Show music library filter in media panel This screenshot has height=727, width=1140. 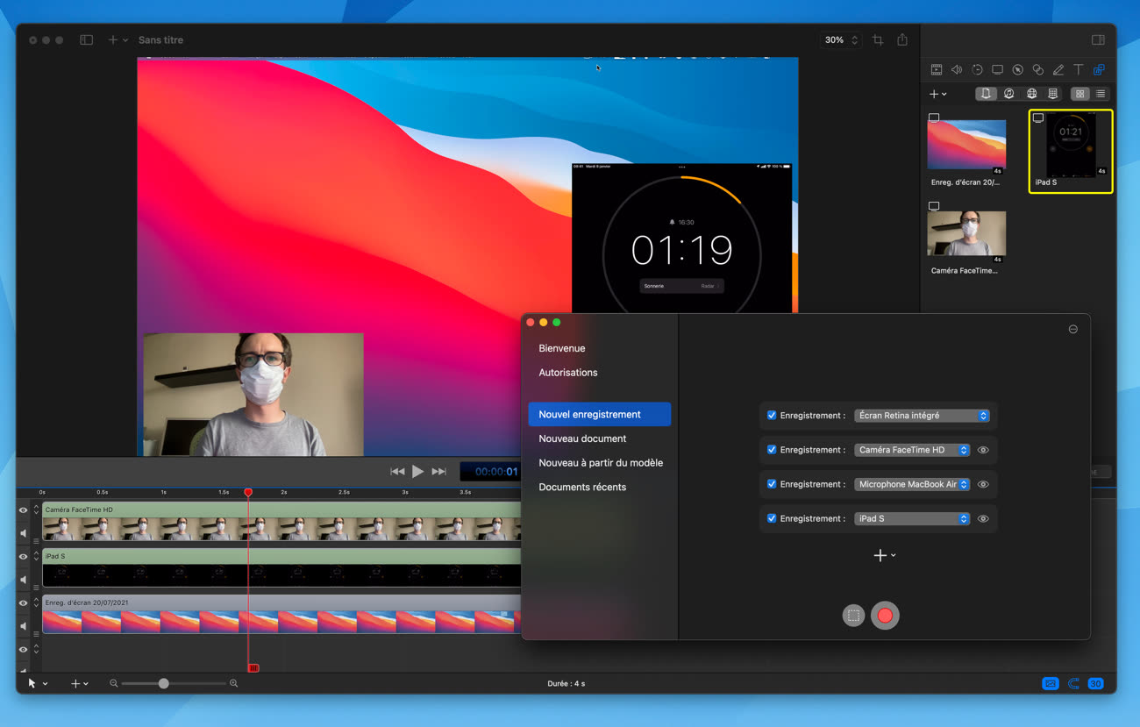pyautogui.click(x=1009, y=94)
